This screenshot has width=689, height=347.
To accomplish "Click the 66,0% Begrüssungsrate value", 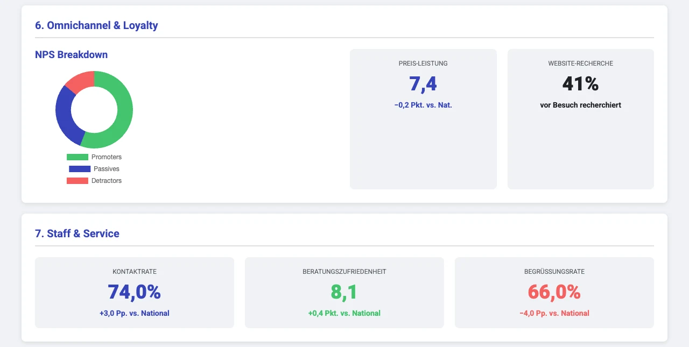I will (554, 292).
